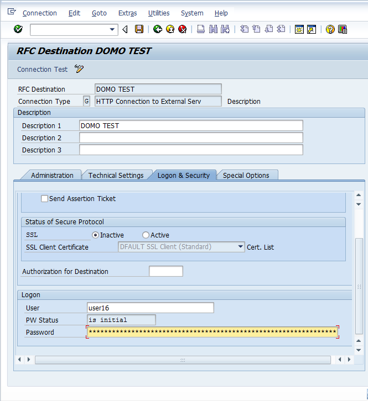Click the Find binoculars icon
The height and width of the screenshot is (401, 368).
point(213,29)
